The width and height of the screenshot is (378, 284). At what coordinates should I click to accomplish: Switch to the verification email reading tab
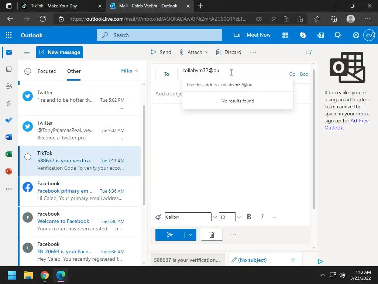tap(188, 260)
